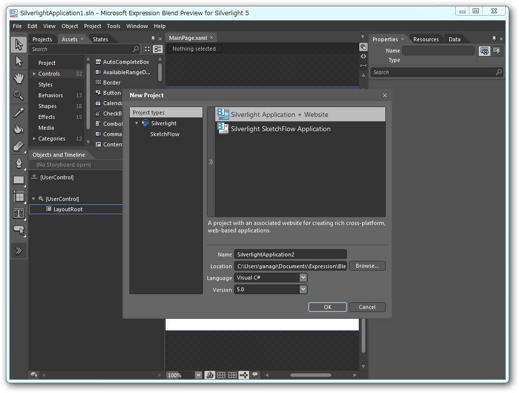Activate the Pan tool

click(x=18, y=78)
